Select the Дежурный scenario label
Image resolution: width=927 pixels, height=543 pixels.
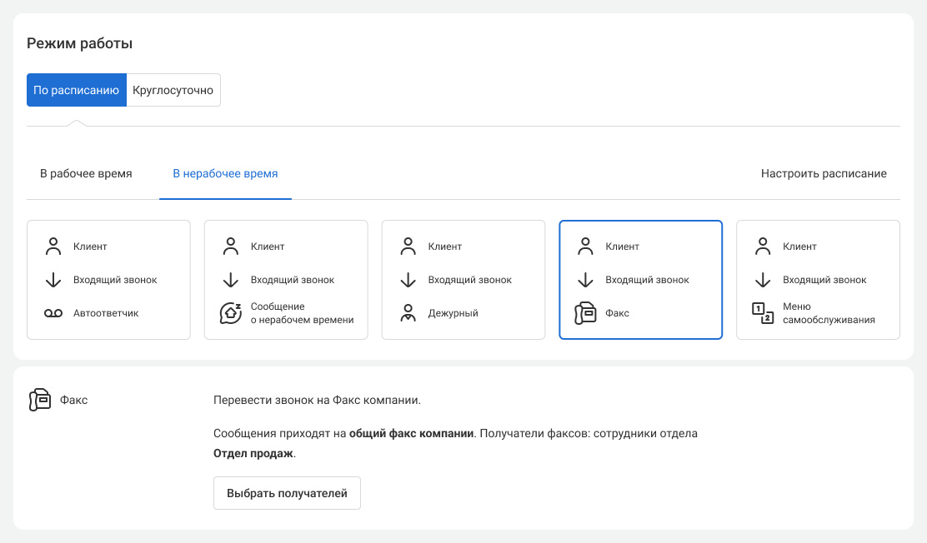click(x=453, y=313)
